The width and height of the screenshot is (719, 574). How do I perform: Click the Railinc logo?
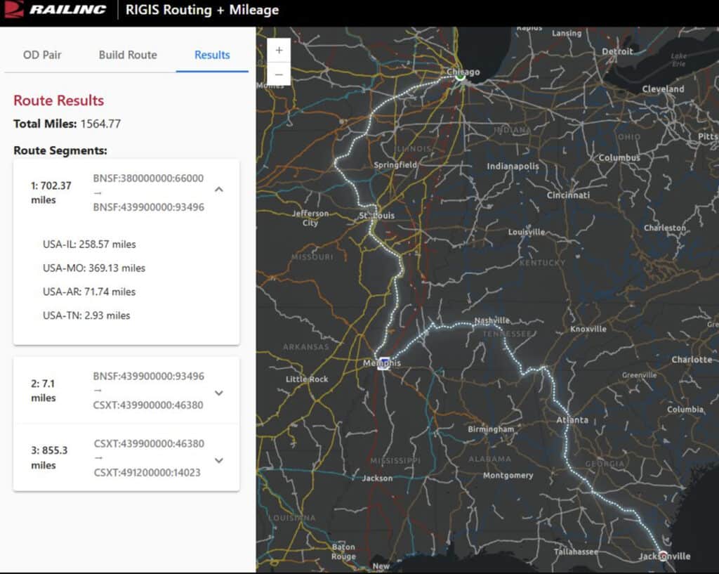click(x=55, y=10)
